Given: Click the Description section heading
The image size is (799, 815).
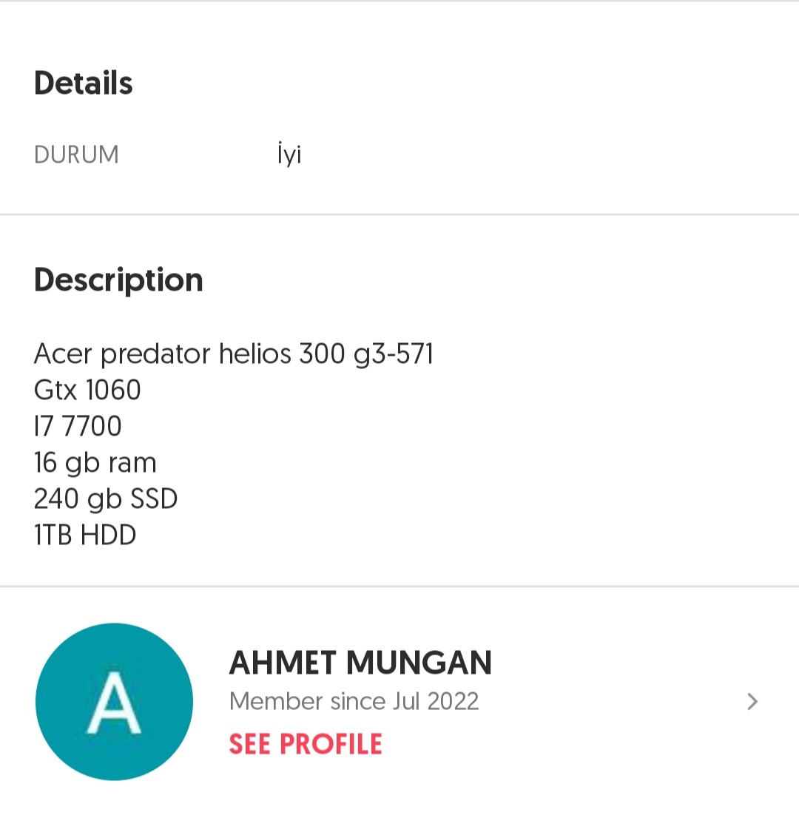Looking at the screenshot, I should click(x=118, y=280).
